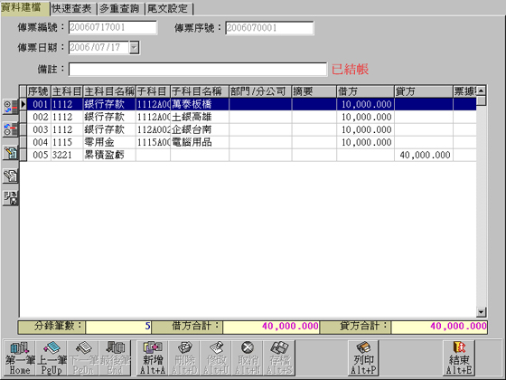This screenshot has height=380, width=506.
Task: Open the 傳票日期 date dropdown arrow
Action: pyautogui.click(x=134, y=48)
